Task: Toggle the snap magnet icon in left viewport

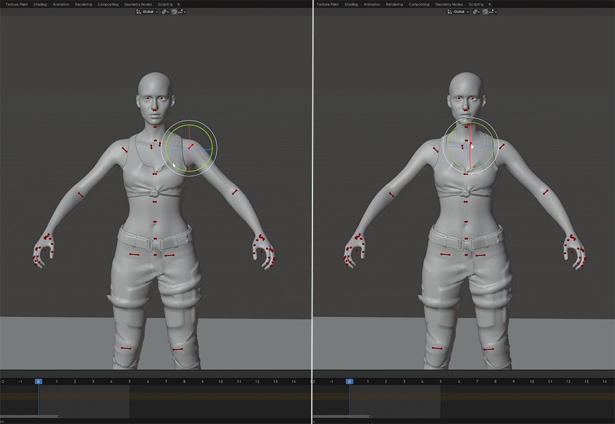Action: tap(174, 12)
